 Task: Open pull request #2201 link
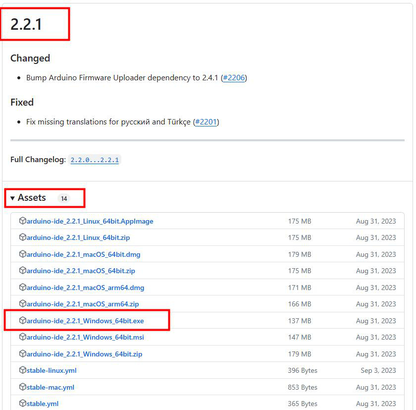click(206, 122)
